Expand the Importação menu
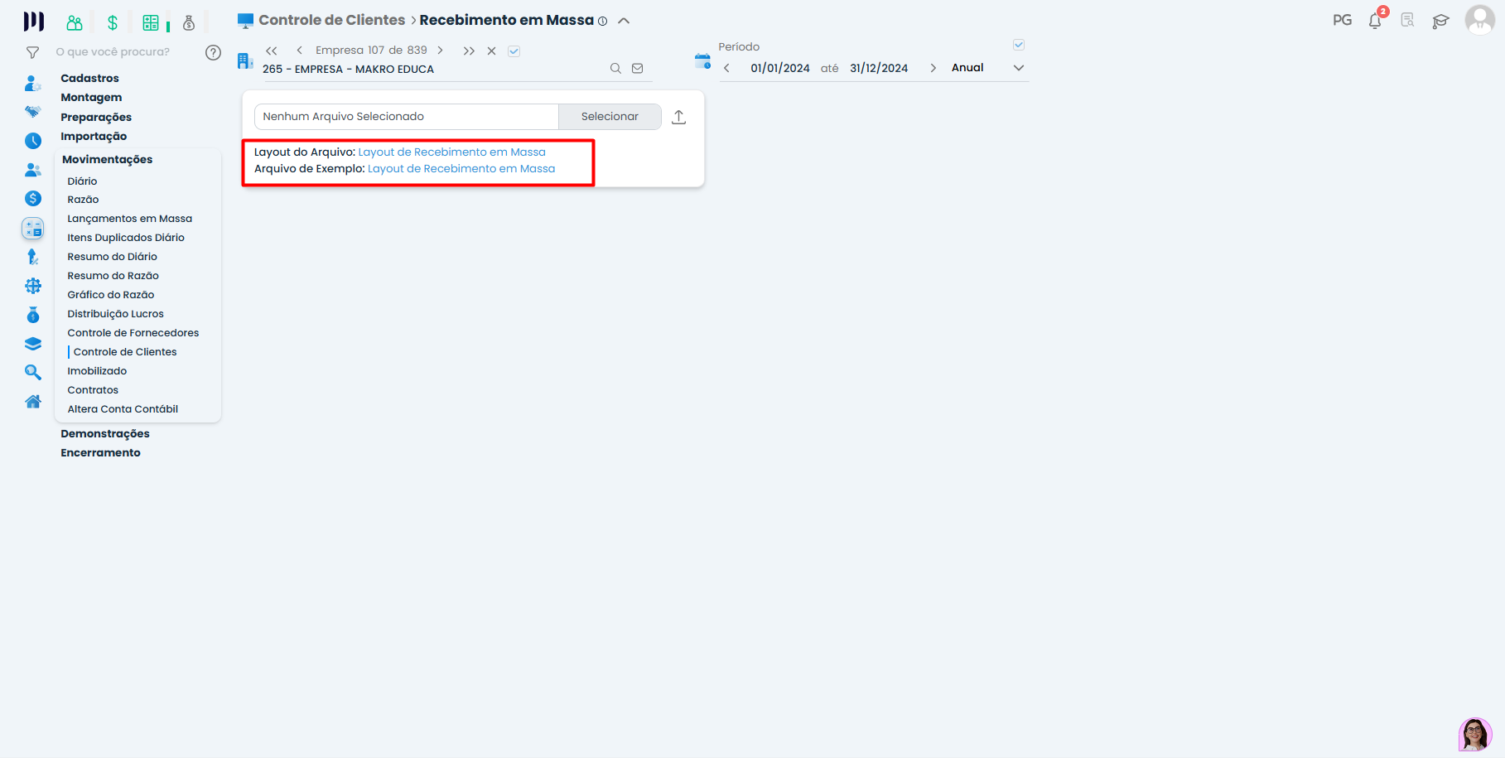Screen dimensions: 1505x758 click(94, 136)
